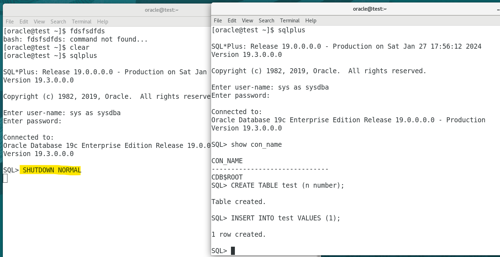The width and height of the screenshot is (500, 257).
Task: Open the Search menu in the left terminal
Action: (58, 22)
